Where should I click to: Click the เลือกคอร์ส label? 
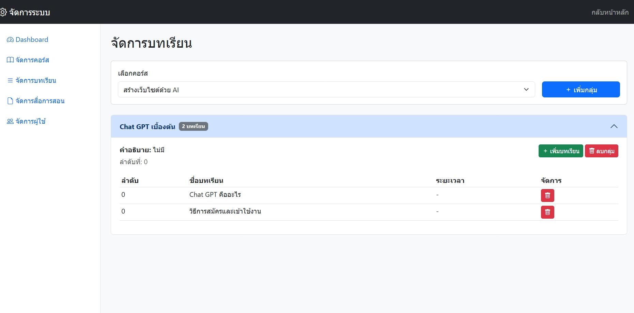(x=133, y=73)
